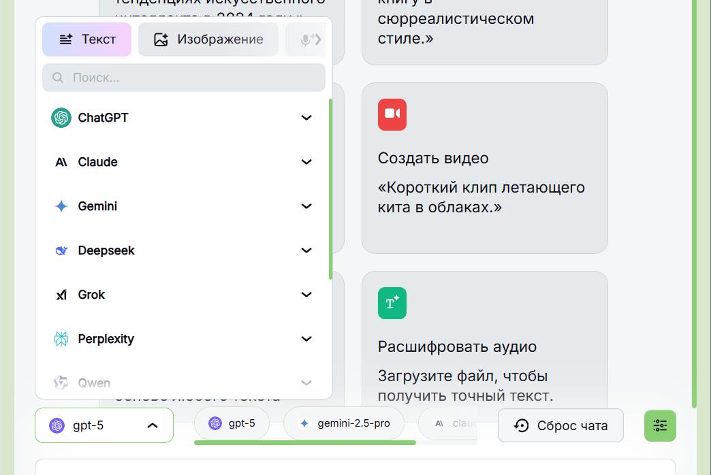The height and width of the screenshot is (475, 711).
Task: Switch to the Изображение tab
Action: point(208,39)
